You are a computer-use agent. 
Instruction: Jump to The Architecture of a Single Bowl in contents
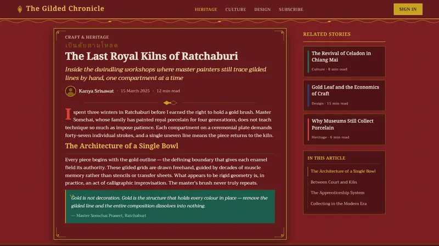coord(343,171)
